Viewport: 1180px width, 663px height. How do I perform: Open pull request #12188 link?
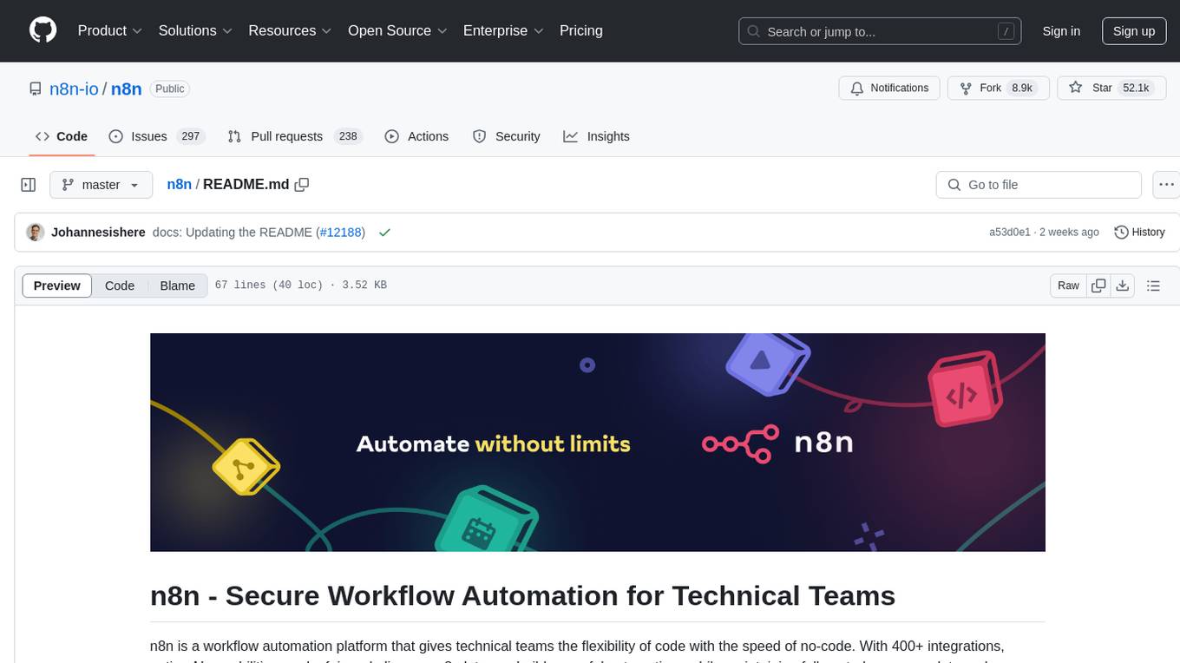[x=340, y=233]
